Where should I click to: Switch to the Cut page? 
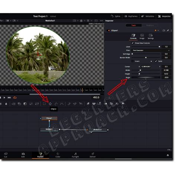click(6, 155)
